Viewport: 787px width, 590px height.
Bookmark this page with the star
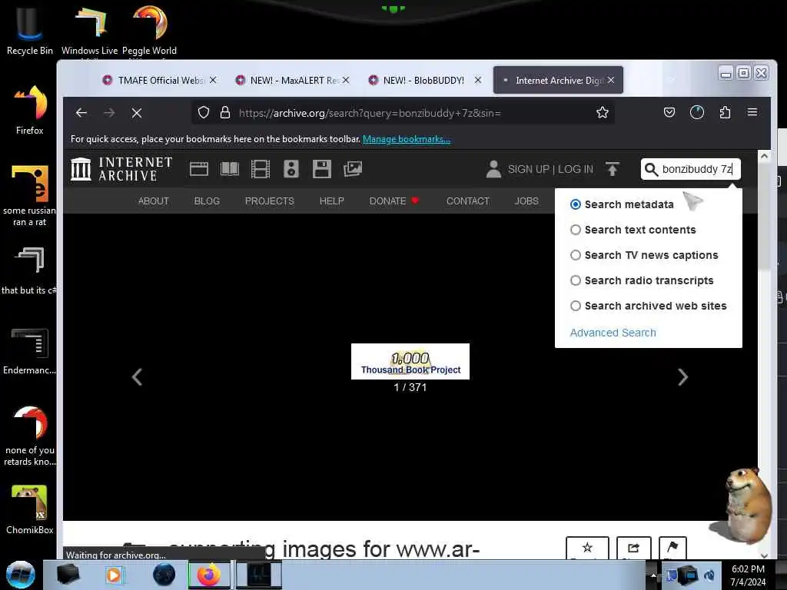coord(603,112)
